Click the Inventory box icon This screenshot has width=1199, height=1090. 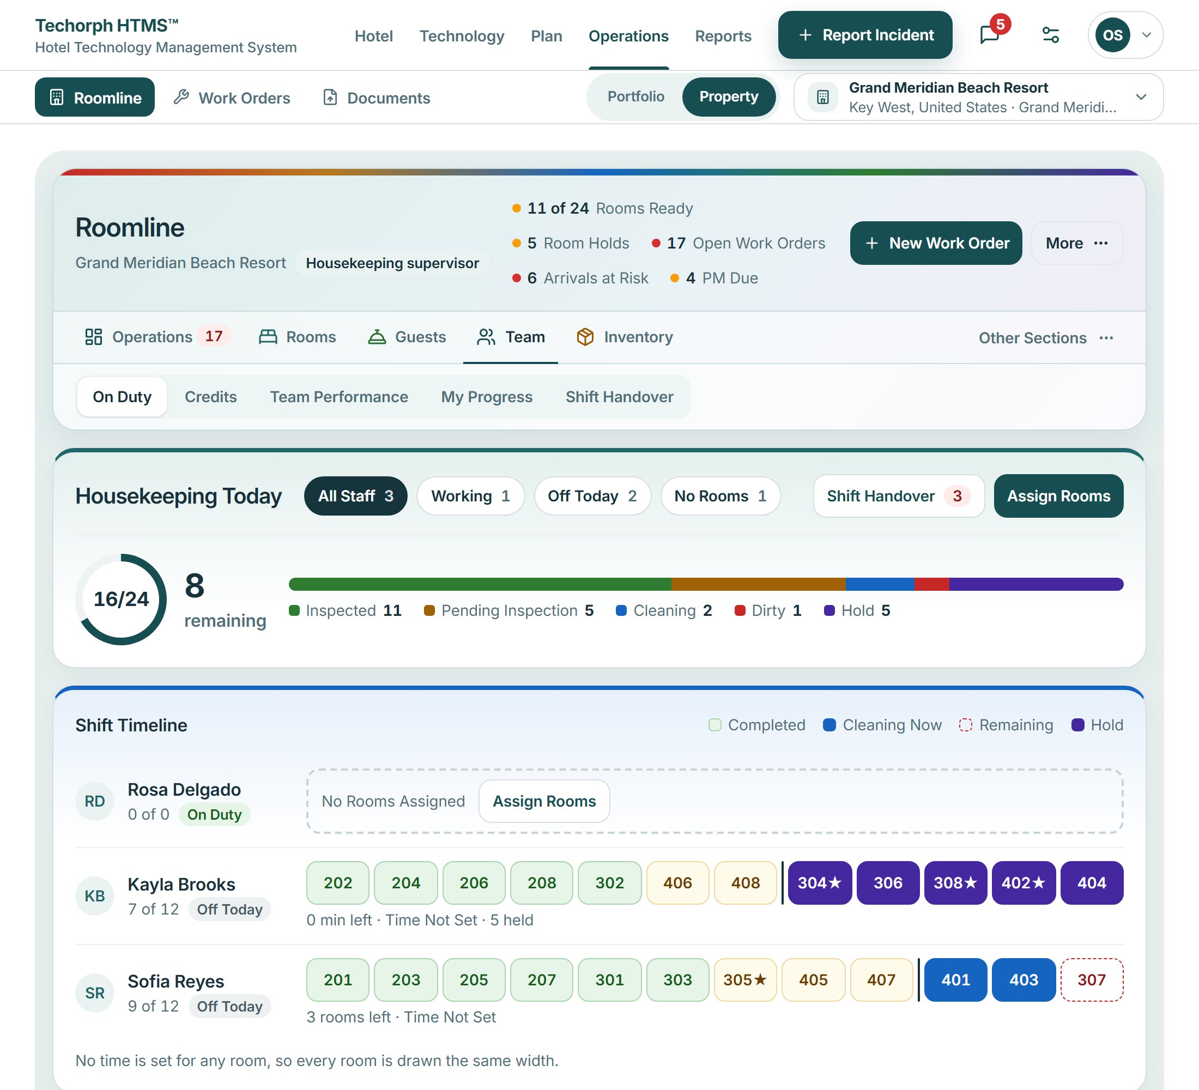tap(585, 337)
